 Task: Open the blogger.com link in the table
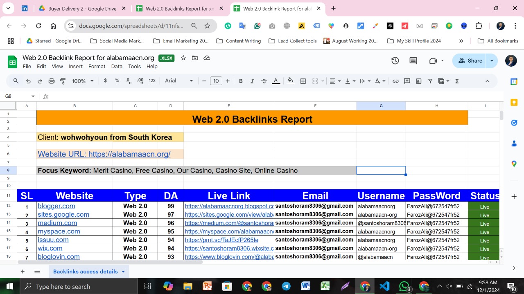[x=56, y=206]
